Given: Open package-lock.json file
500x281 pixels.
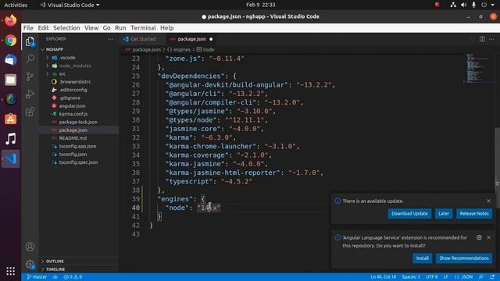Looking at the screenshot, I should pyautogui.click(x=79, y=122).
